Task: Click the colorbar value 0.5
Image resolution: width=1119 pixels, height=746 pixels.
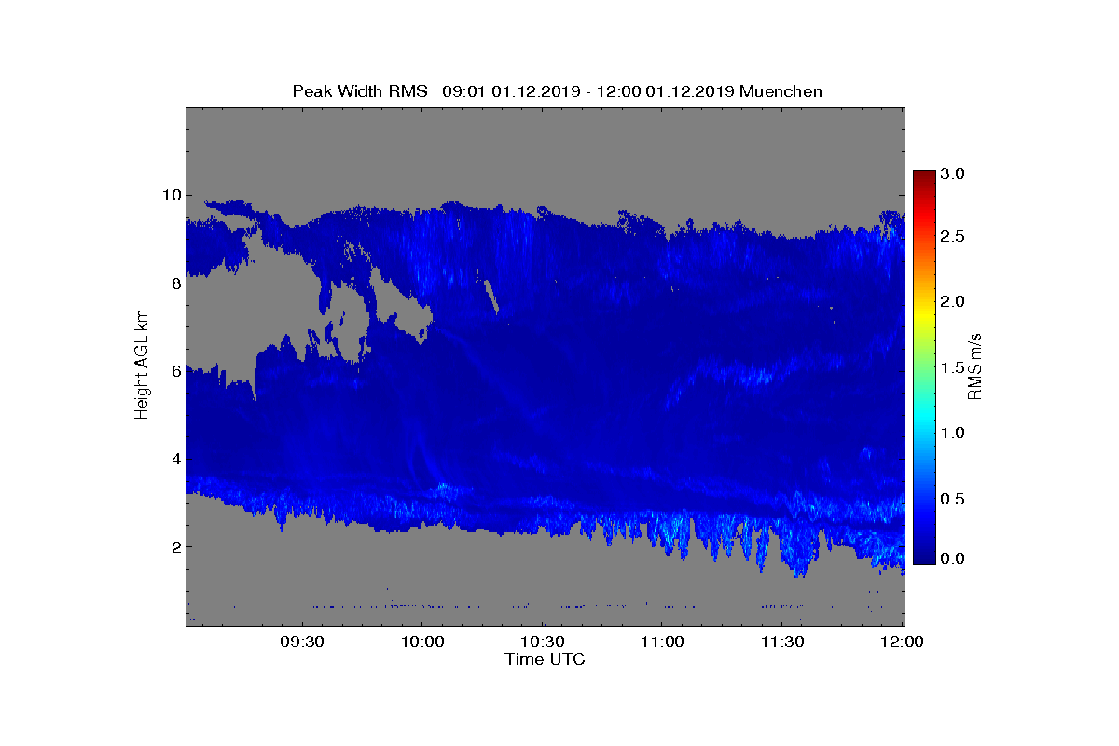Action: (954, 499)
